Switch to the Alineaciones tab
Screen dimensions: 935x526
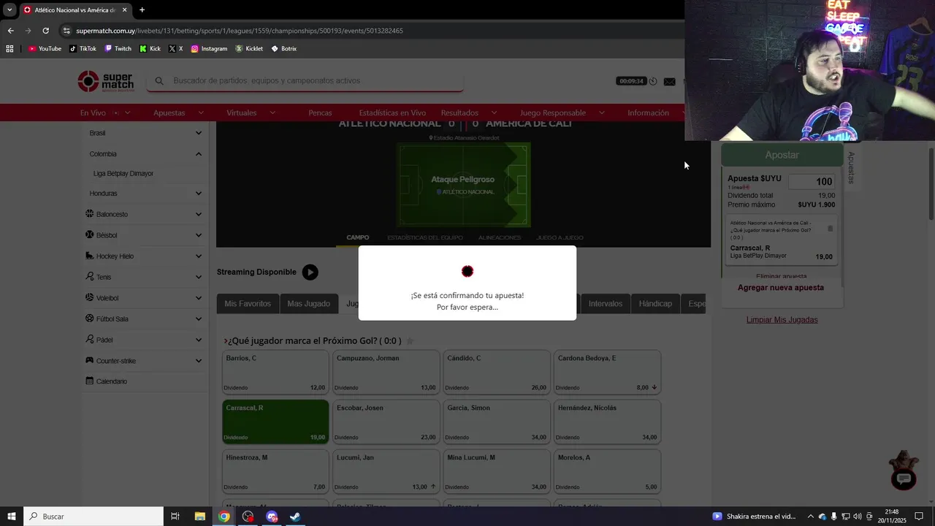pos(500,237)
